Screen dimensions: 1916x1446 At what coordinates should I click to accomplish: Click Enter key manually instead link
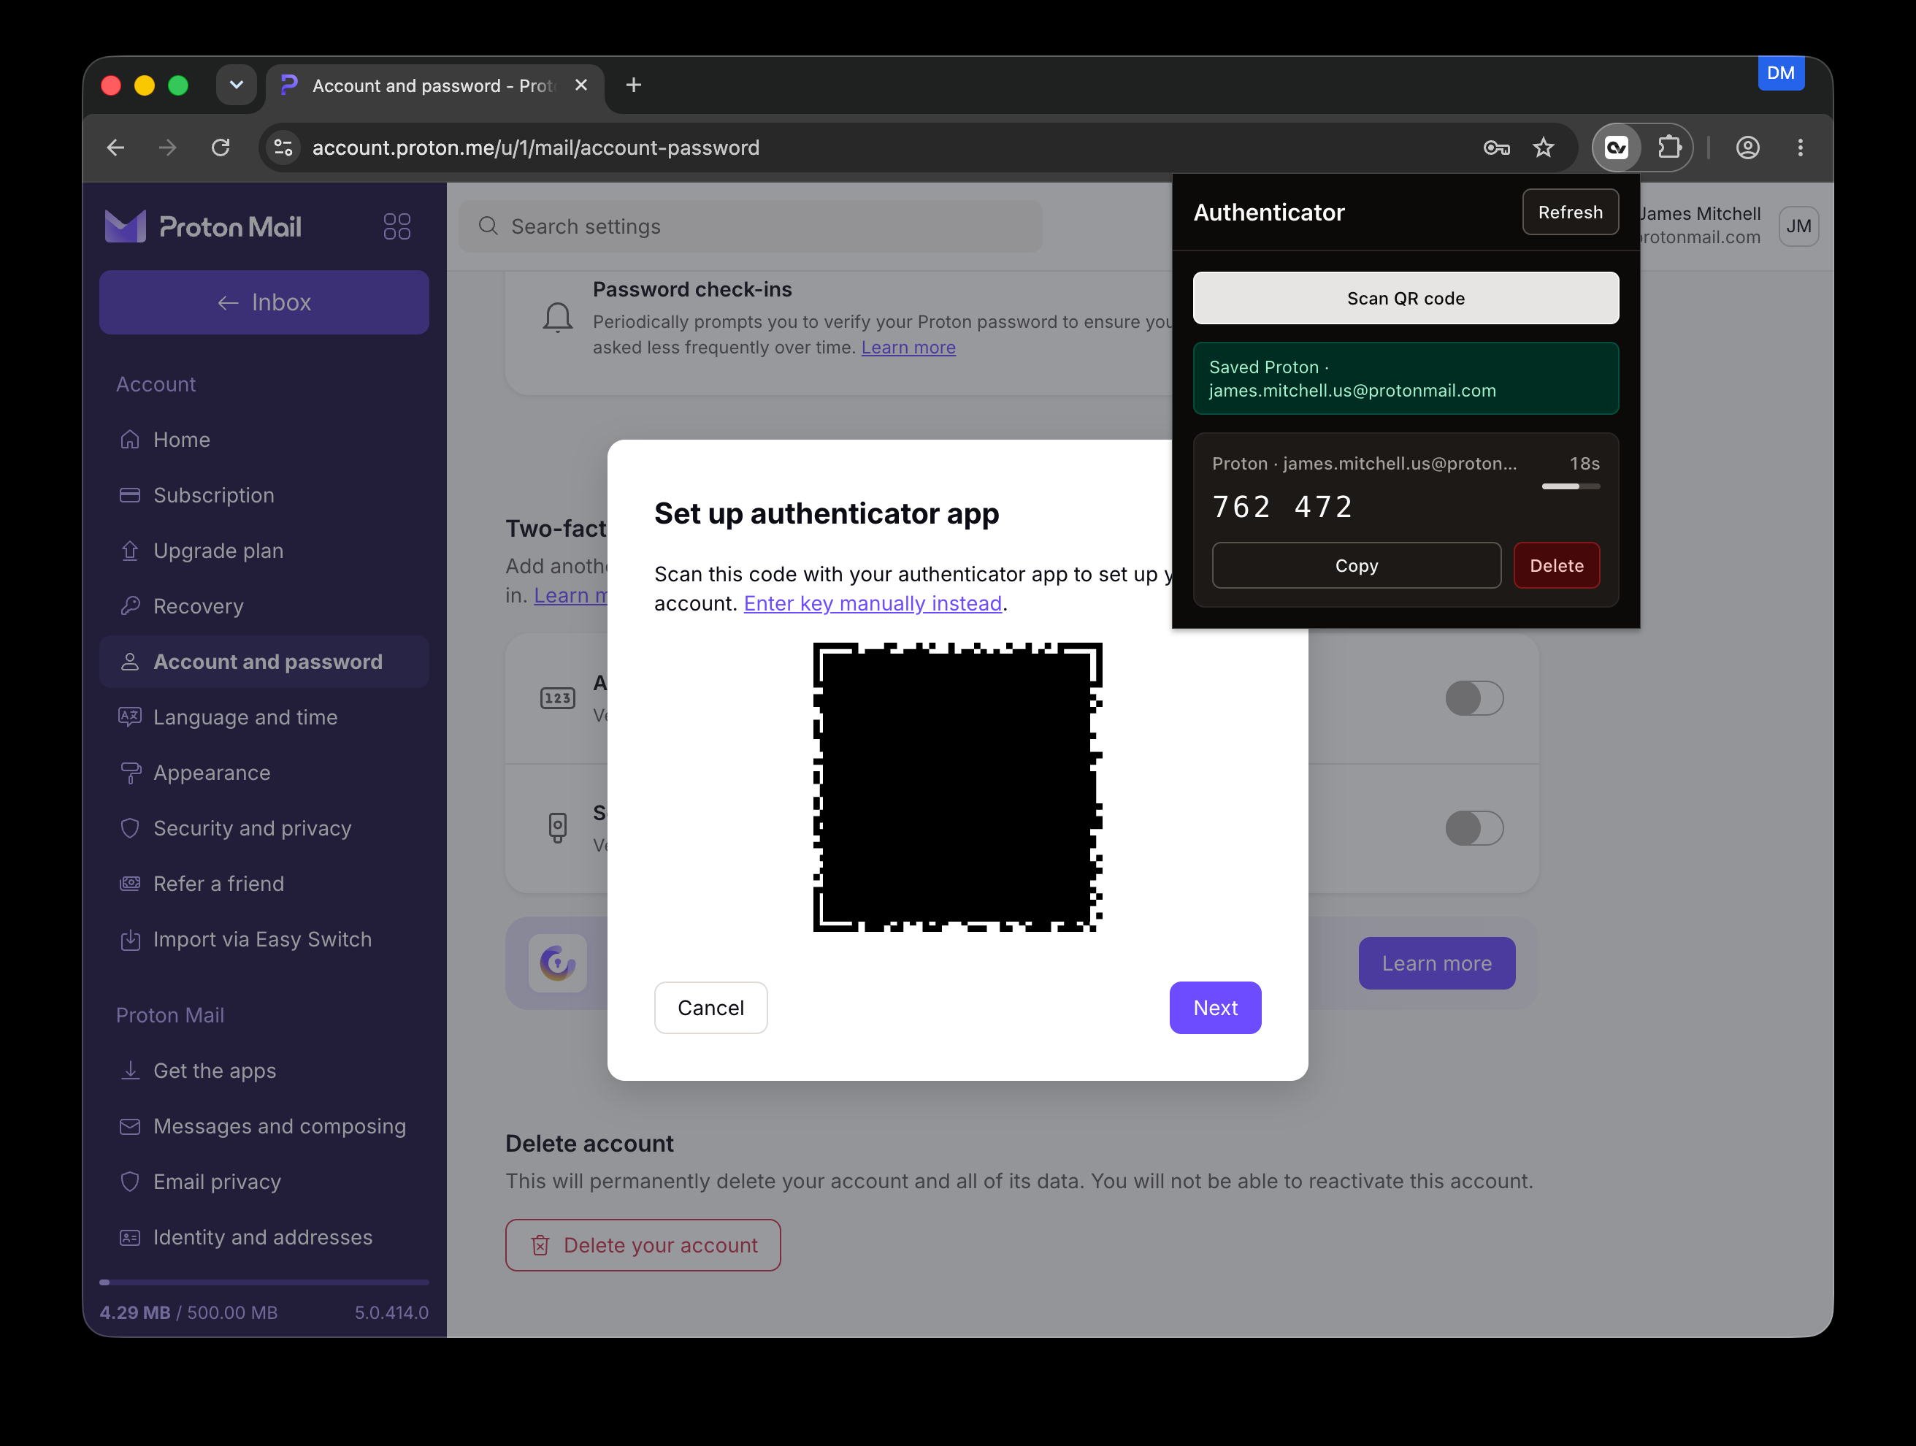tap(873, 604)
